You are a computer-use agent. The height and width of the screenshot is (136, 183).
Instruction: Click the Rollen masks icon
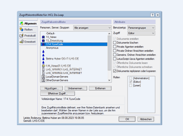(22, 30)
